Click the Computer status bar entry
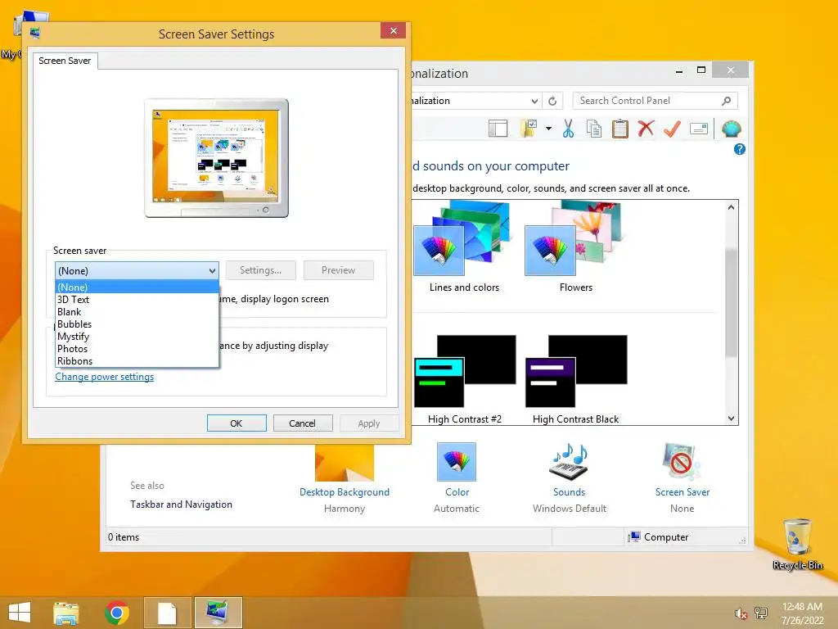 659,537
